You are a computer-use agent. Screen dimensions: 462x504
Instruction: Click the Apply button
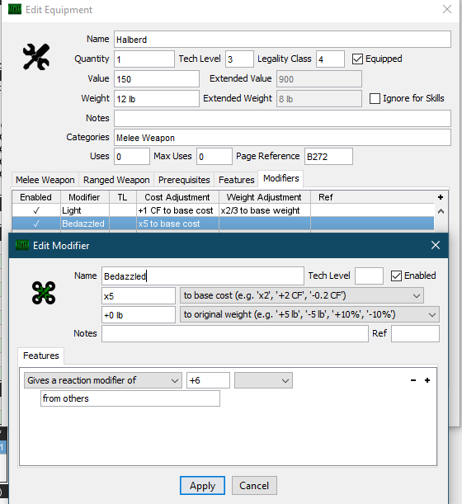tap(202, 486)
